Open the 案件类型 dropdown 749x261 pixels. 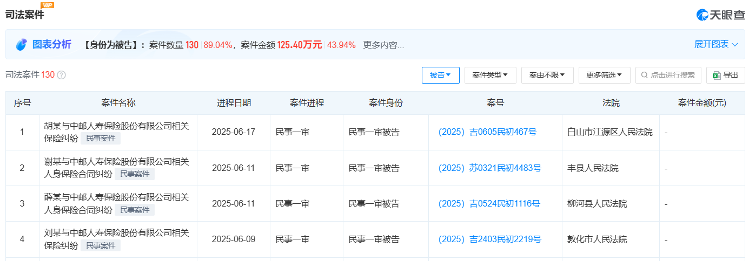[490, 75]
